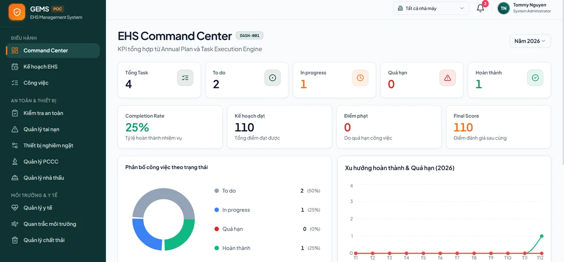Click the Điểm phạt card
Image resolution: width=564 pixels, height=262 pixels.
click(389, 127)
